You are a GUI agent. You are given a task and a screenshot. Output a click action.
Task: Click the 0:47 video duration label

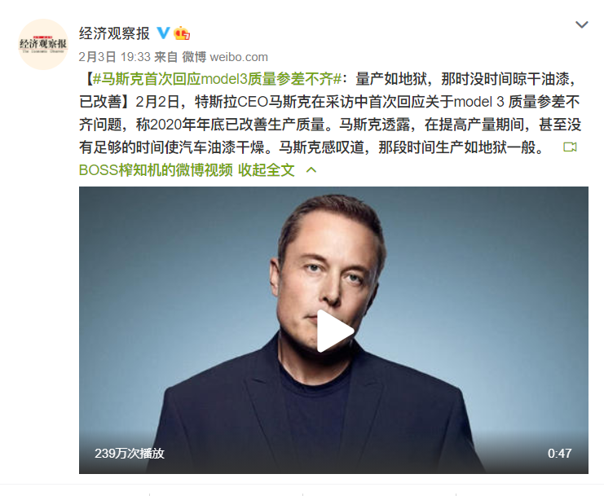(x=559, y=454)
